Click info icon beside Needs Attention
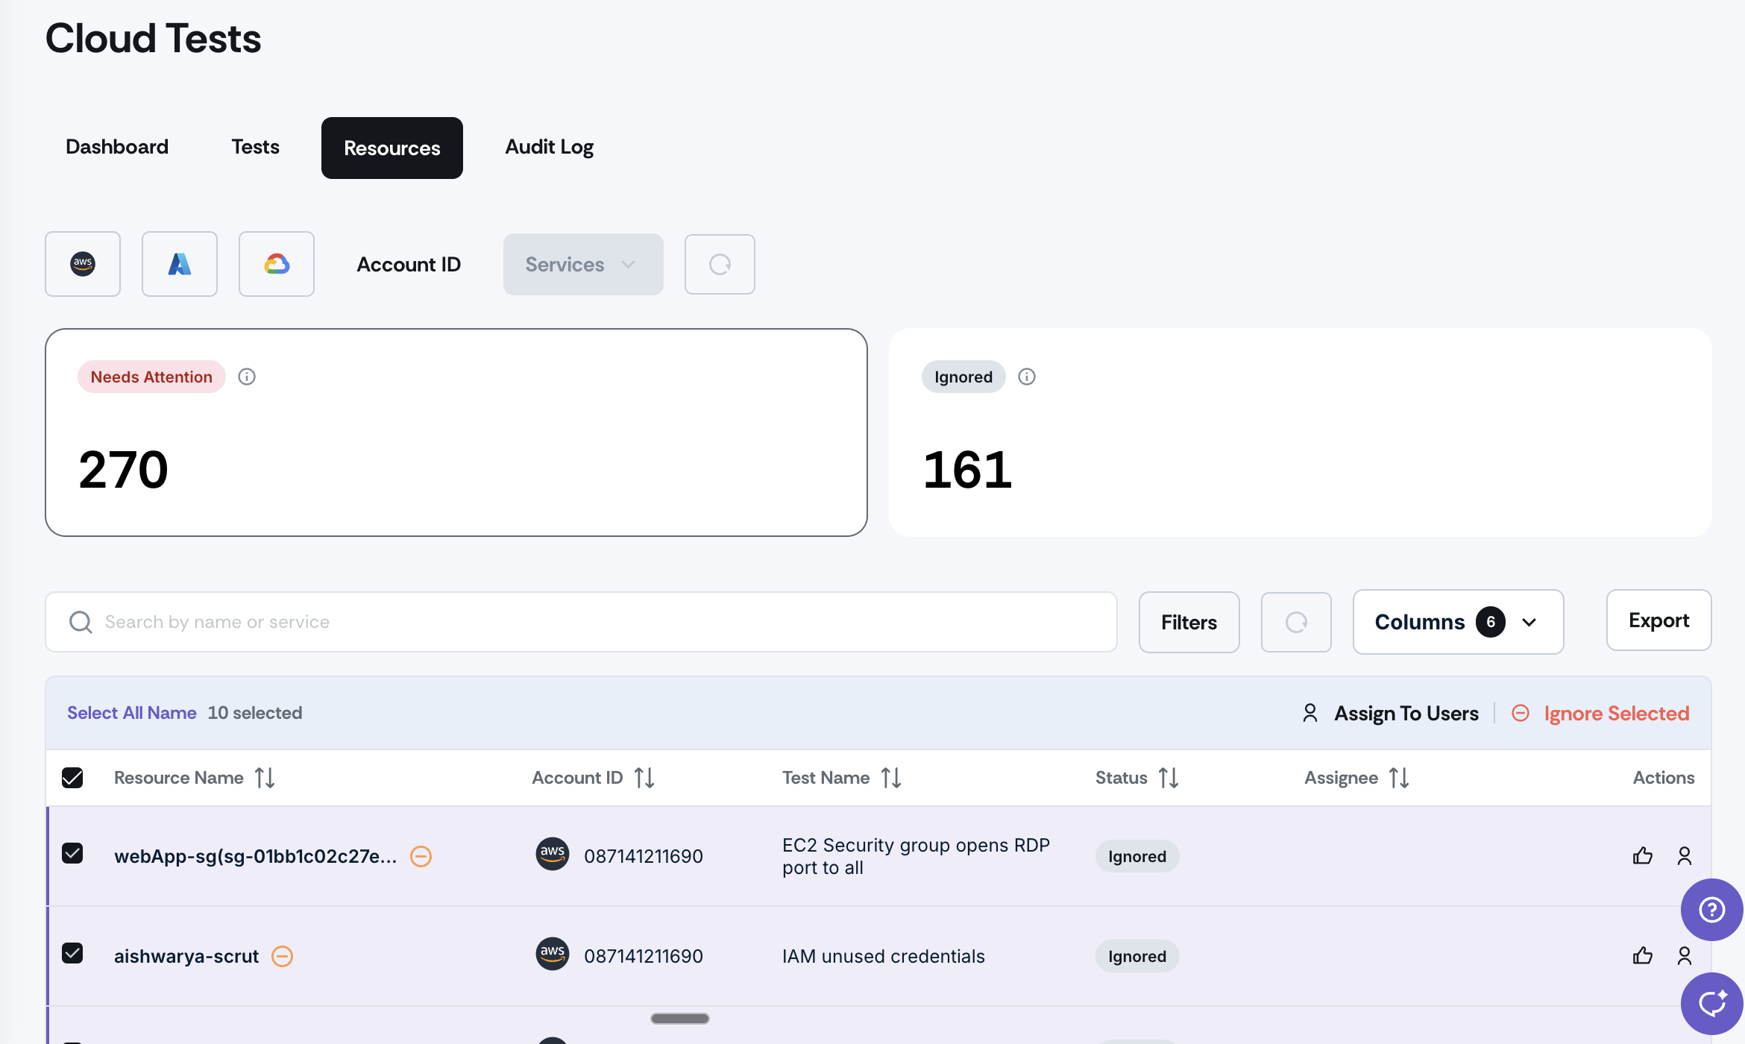The image size is (1745, 1044). tap(247, 377)
